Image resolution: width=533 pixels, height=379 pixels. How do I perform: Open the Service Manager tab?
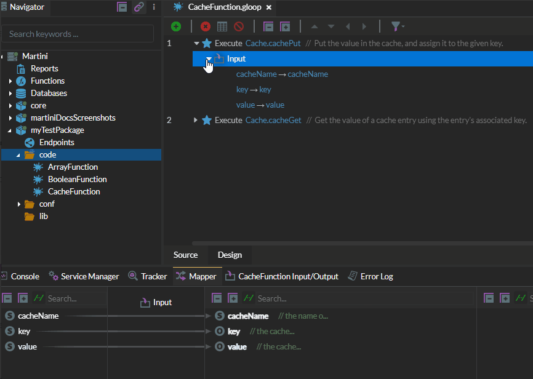click(x=84, y=276)
